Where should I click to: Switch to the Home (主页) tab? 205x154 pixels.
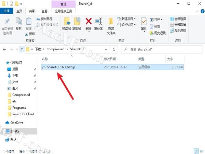(19, 11)
